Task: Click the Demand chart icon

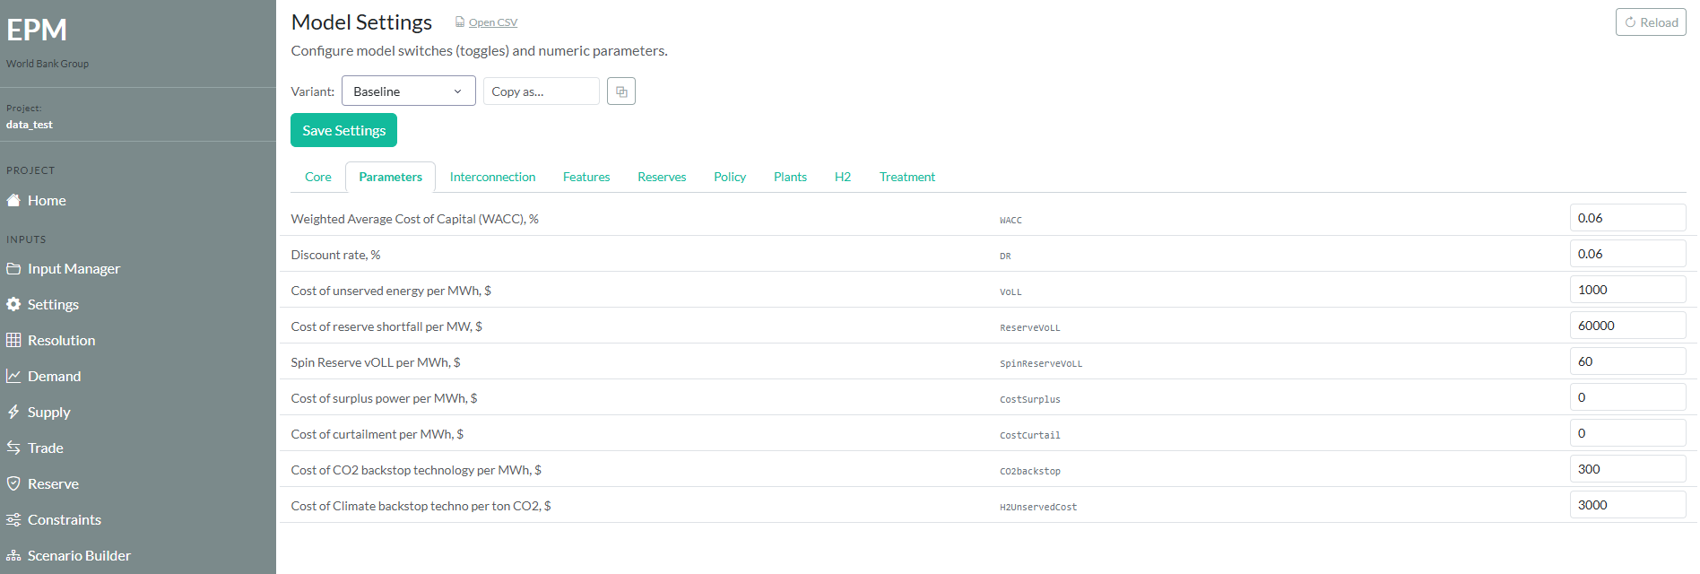Action: tap(13, 377)
